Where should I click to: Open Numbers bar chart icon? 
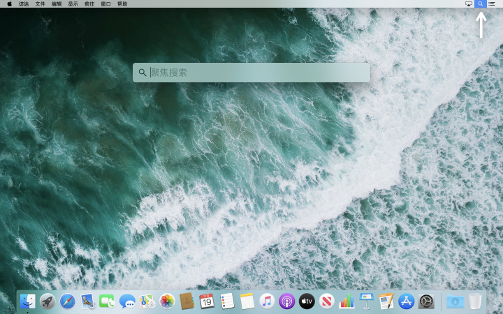click(347, 301)
